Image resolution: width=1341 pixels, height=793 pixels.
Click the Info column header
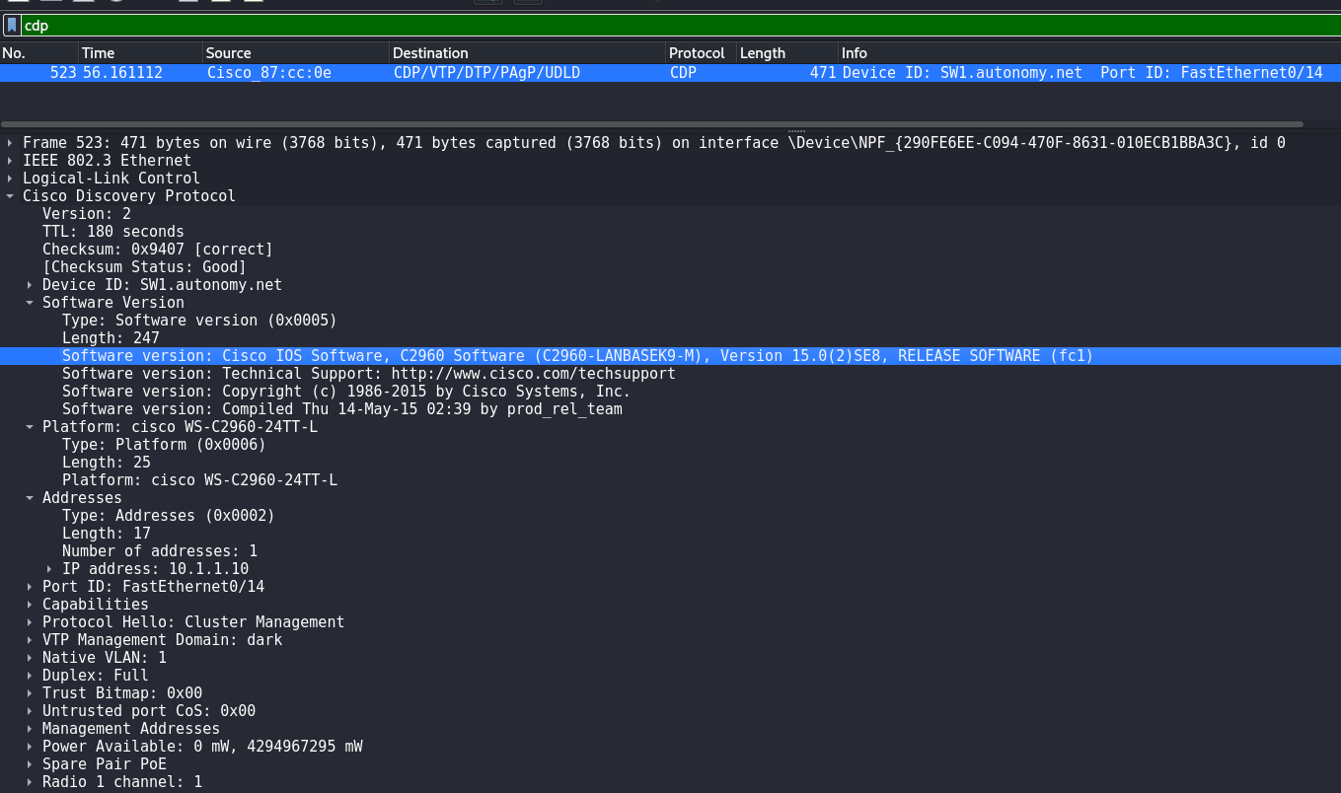click(x=855, y=53)
